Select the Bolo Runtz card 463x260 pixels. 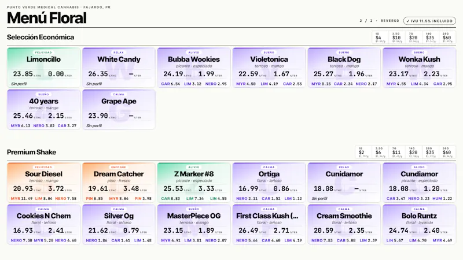(419, 224)
